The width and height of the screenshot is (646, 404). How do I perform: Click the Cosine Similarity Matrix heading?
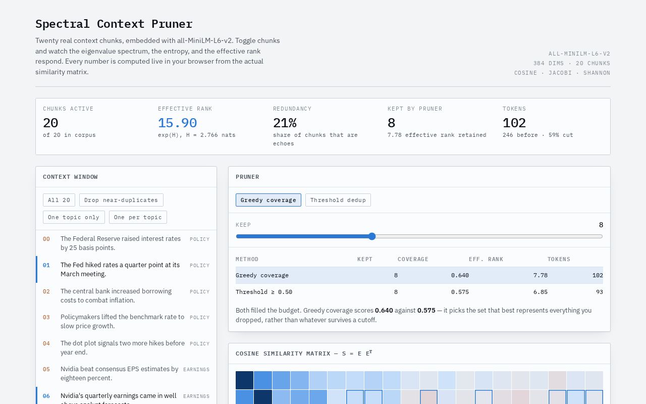[304, 353]
